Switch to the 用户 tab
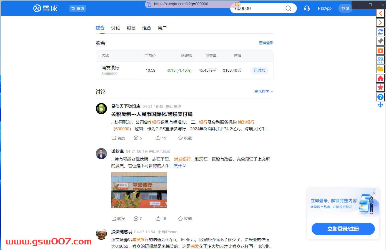The height and width of the screenshot is (250, 386). point(162,28)
